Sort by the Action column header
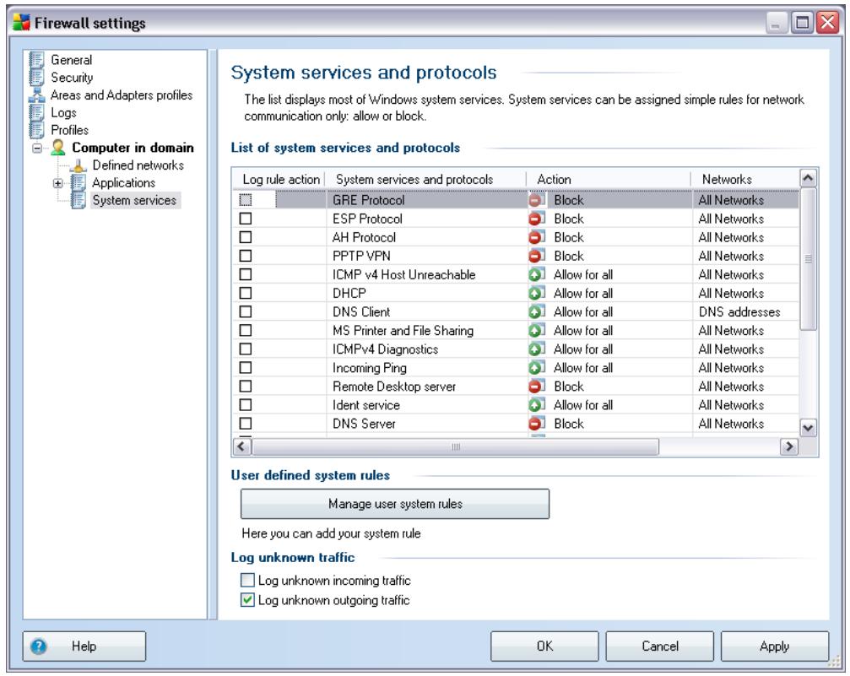This screenshot has height=676, width=850. [609, 180]
